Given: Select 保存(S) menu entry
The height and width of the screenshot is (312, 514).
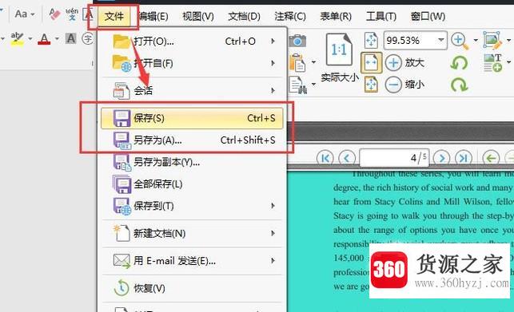Looking at the screenshot, I should coord(192,118).
